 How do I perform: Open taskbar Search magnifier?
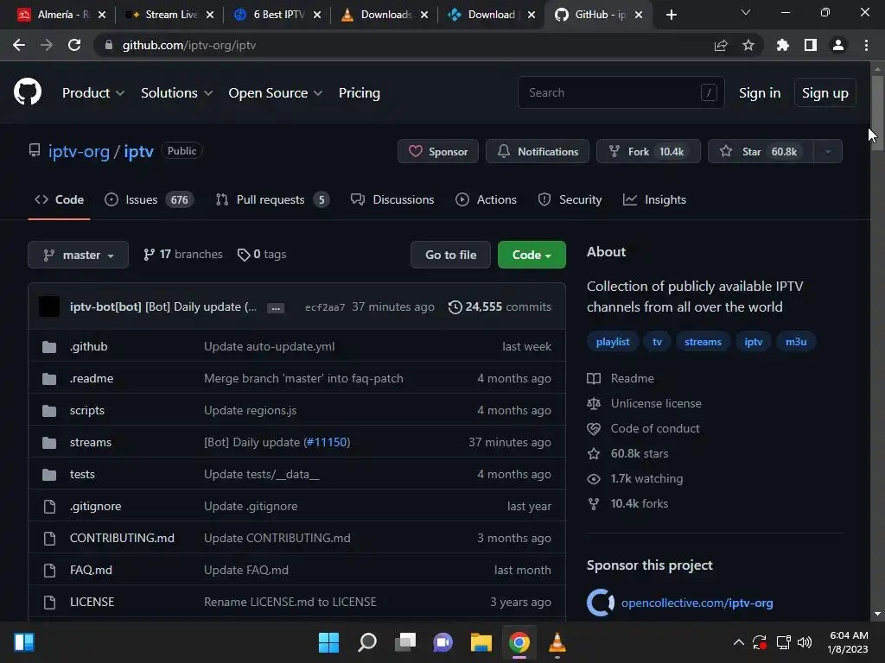[367, 642]
